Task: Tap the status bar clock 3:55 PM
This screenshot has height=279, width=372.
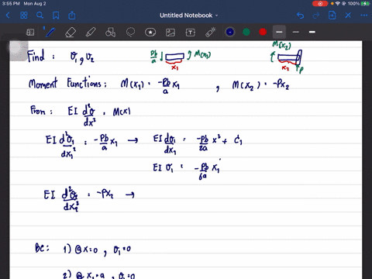Action: point(11,4)
